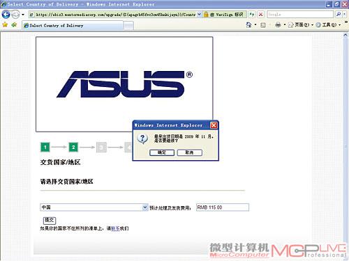Expand the toolbar overflow chevron
Image resolution: width=349 pixels, height=261 pixels.
tap(346, 22)
